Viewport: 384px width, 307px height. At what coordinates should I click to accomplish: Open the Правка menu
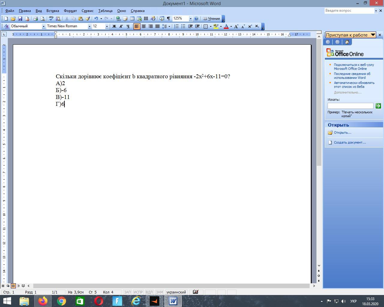25,11
